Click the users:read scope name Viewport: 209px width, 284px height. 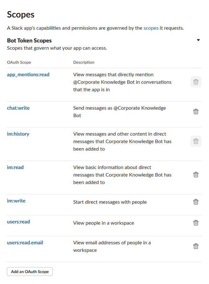pyautogui.click(x=18, y=222)
